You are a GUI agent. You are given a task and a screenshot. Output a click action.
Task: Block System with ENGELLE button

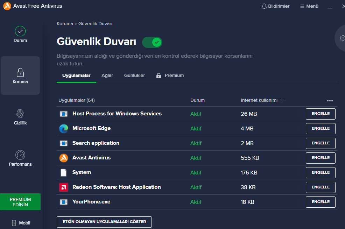(321, 172)
